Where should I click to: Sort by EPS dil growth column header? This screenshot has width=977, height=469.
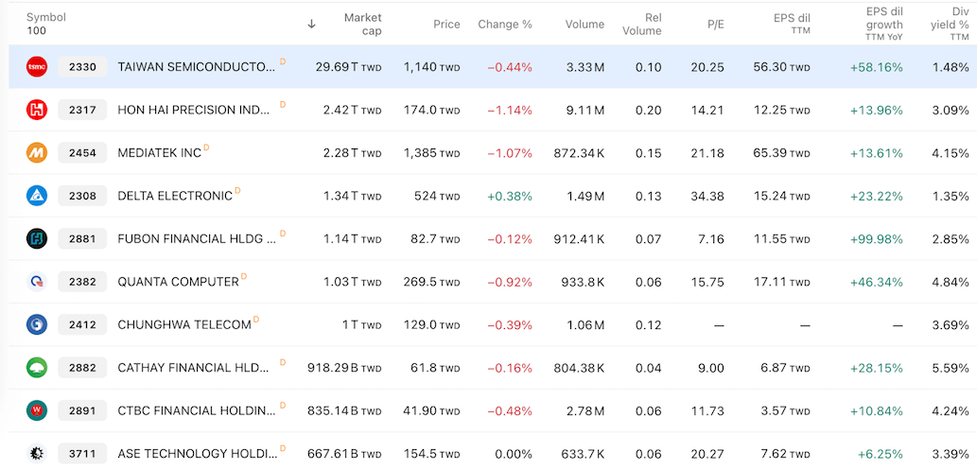click(884, 25)
